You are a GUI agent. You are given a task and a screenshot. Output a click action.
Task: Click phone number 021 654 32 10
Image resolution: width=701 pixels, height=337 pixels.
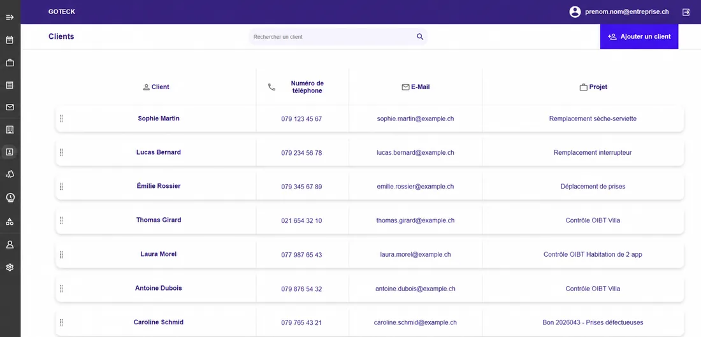302,221
